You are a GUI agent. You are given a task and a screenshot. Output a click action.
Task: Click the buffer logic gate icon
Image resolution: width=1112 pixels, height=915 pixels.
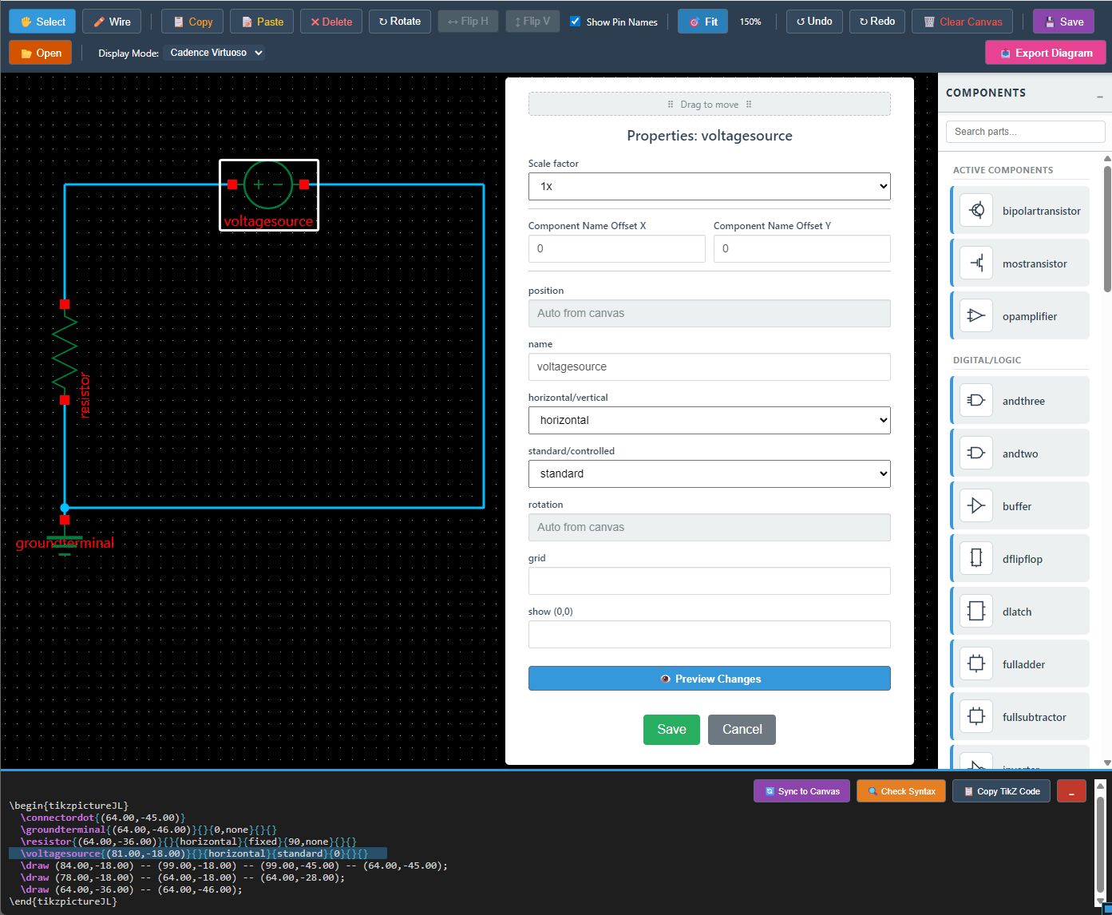pyautogui.click(x=975, y=505)
